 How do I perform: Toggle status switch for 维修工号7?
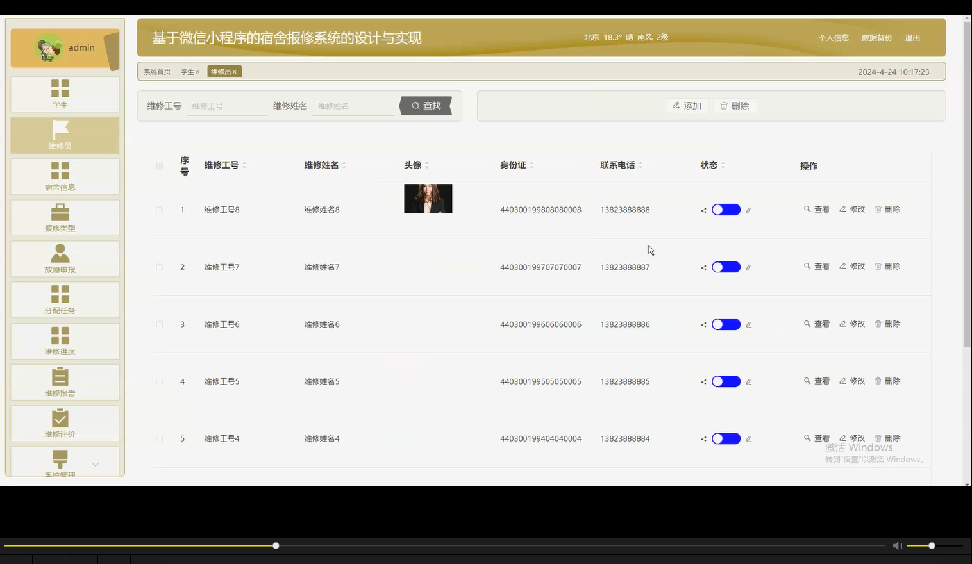[726, 267]
